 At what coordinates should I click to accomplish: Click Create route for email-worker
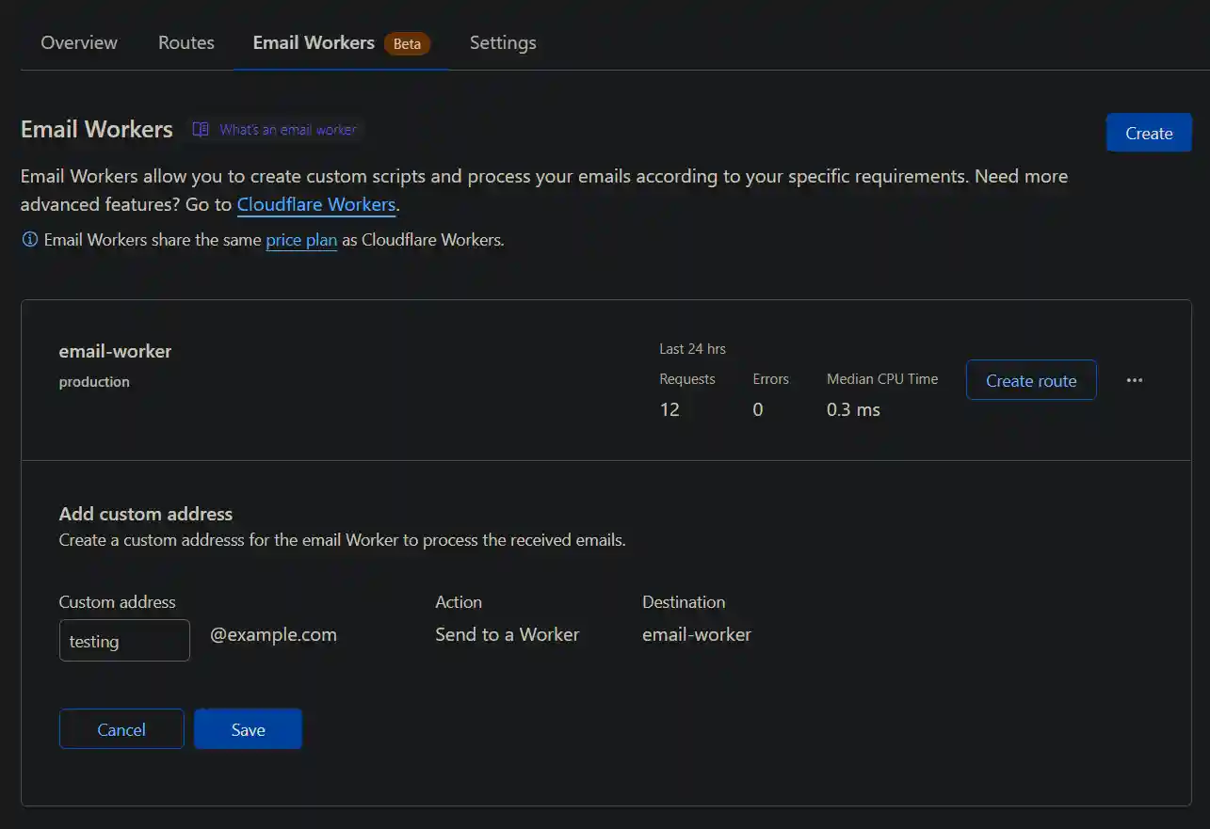[1030, 379]
